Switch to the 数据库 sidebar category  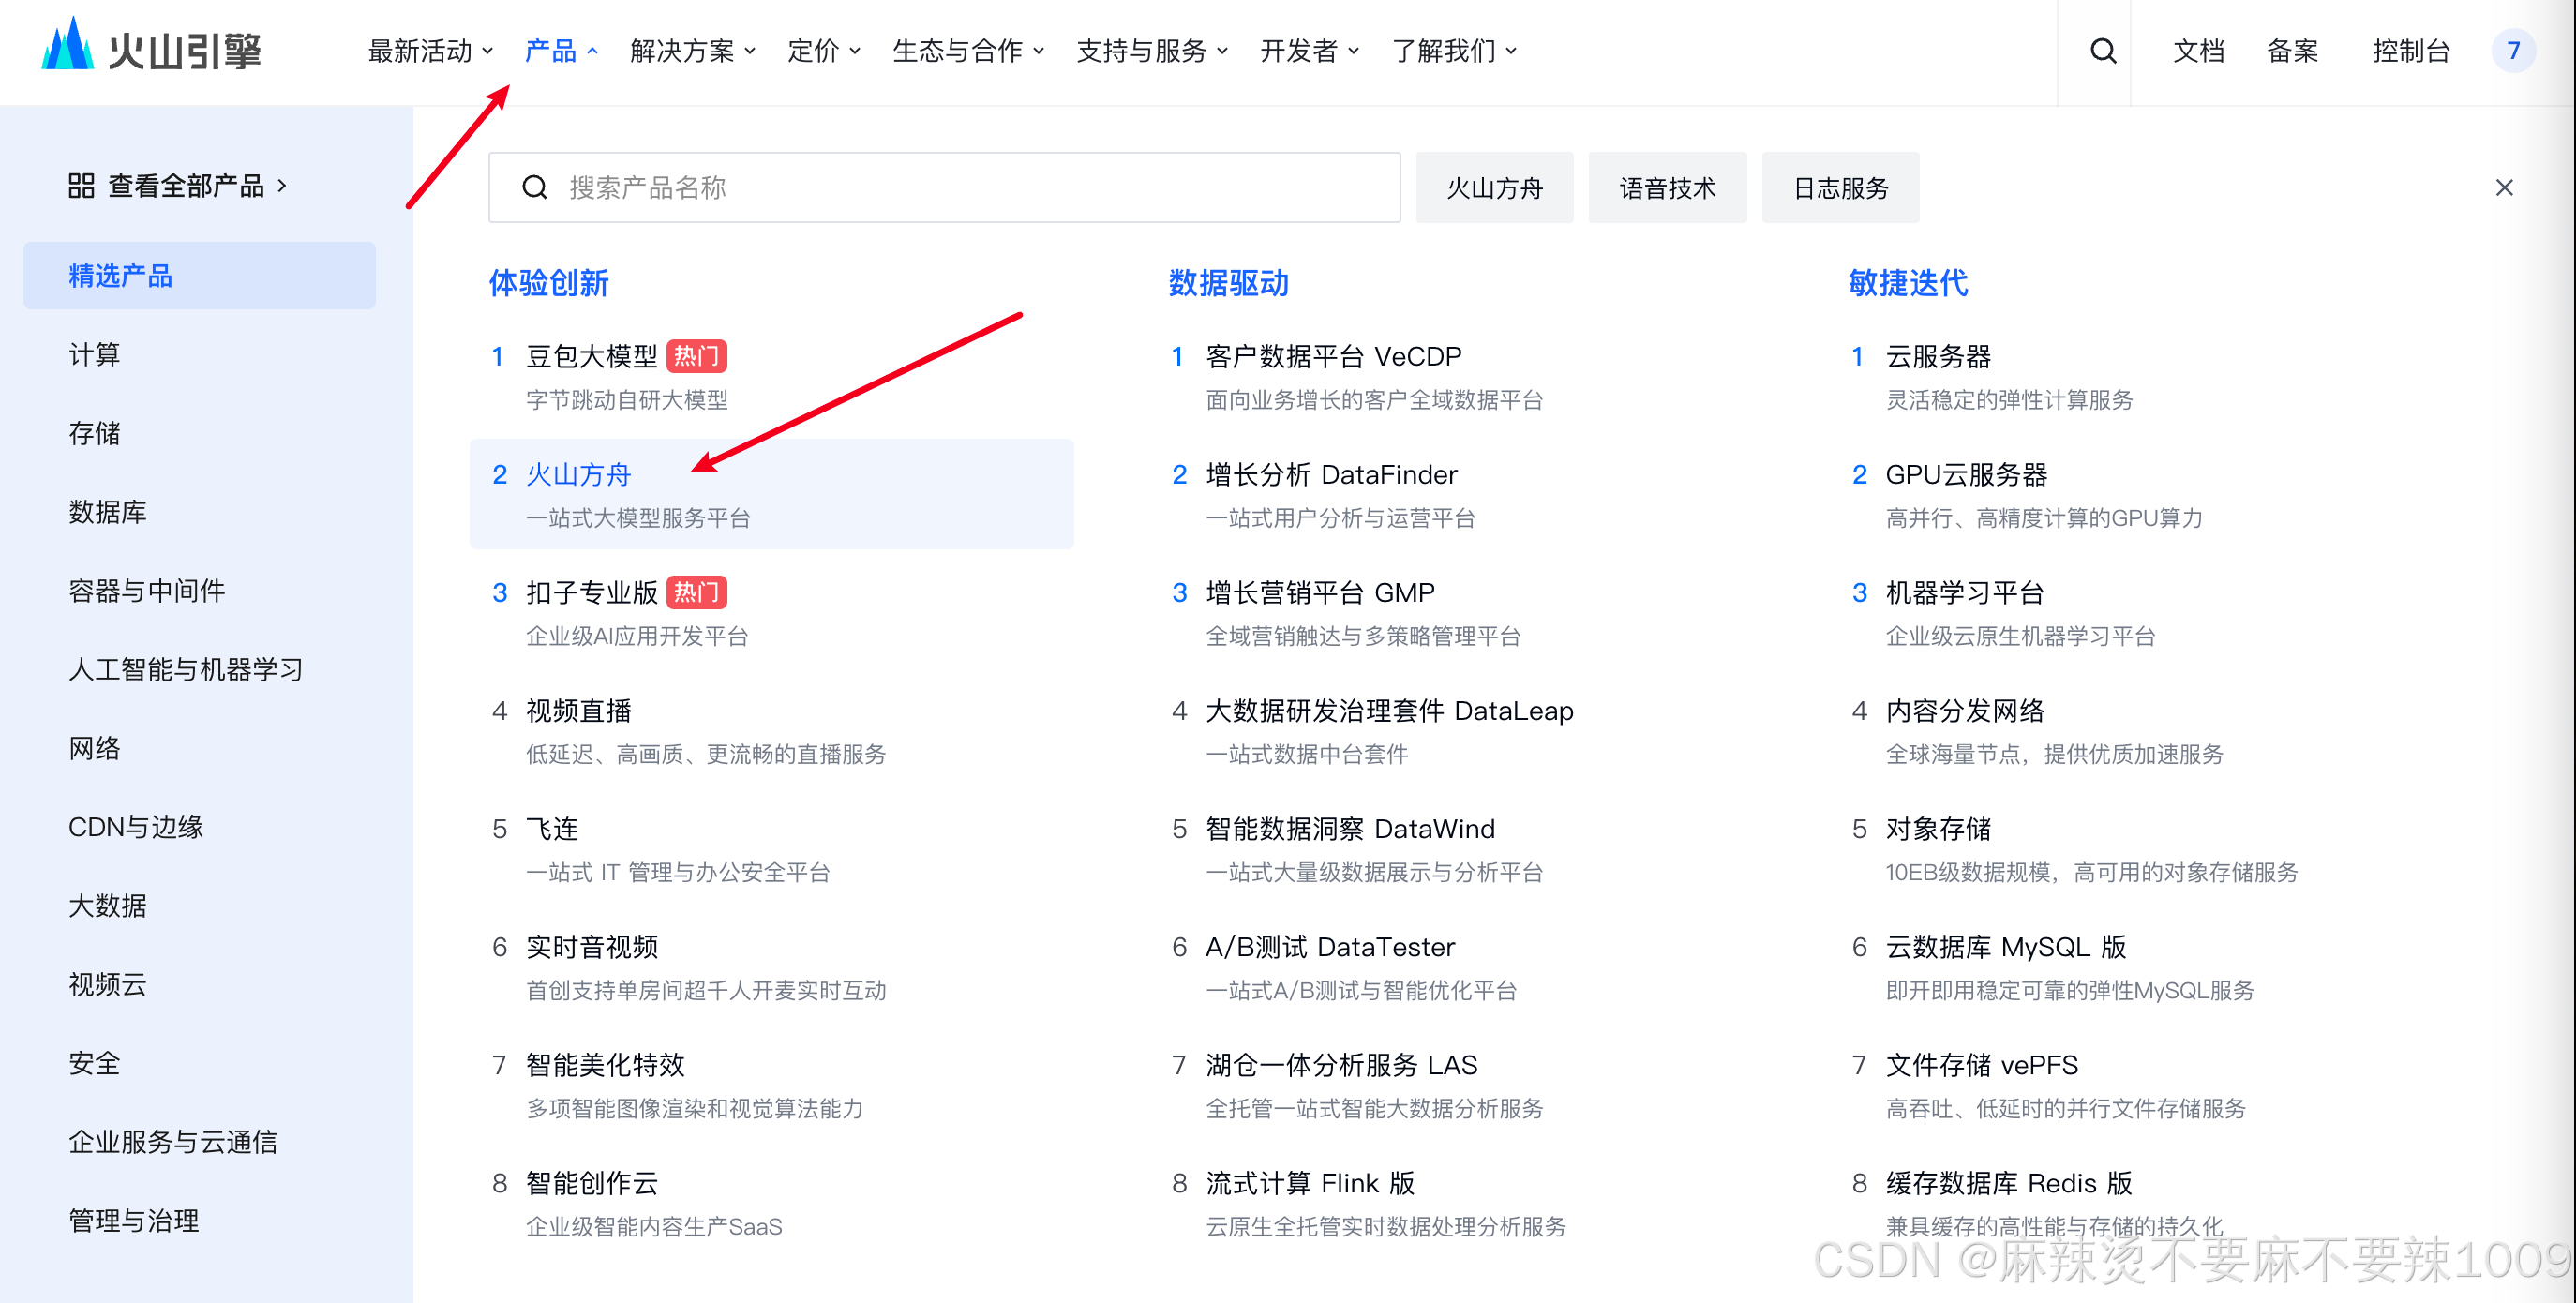(x=107, y=512)
